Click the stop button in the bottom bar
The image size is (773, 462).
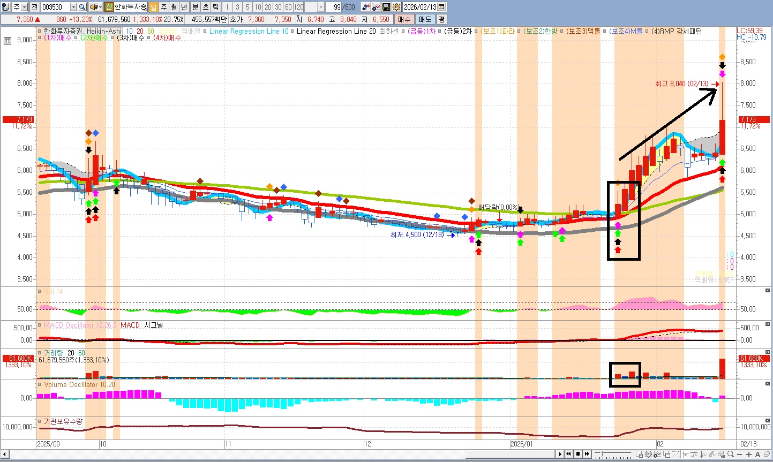(578, 454)
